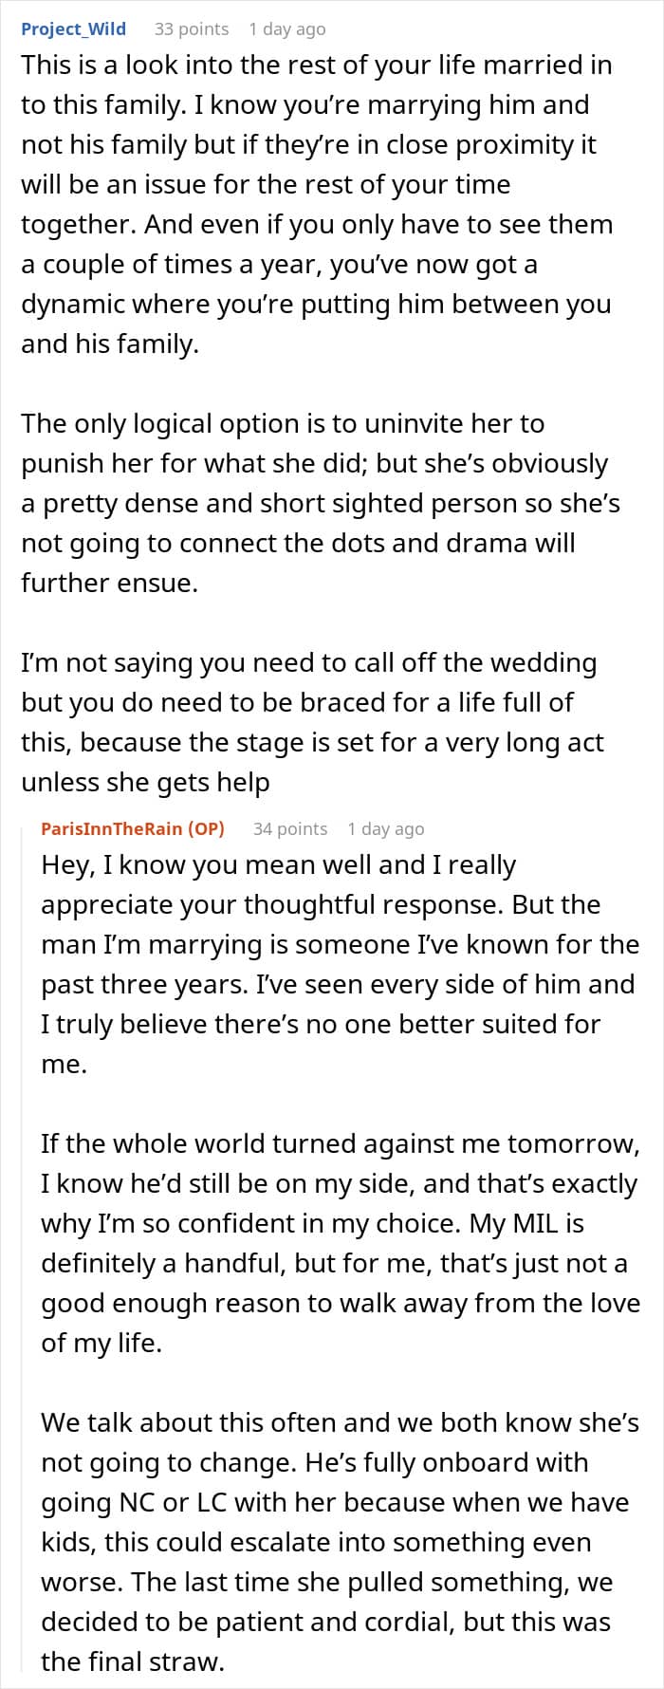Open the timestamp on ParisInnTheRain's reply
The width and height of the screenshot is (664, 1689).
tap(385, 828)
